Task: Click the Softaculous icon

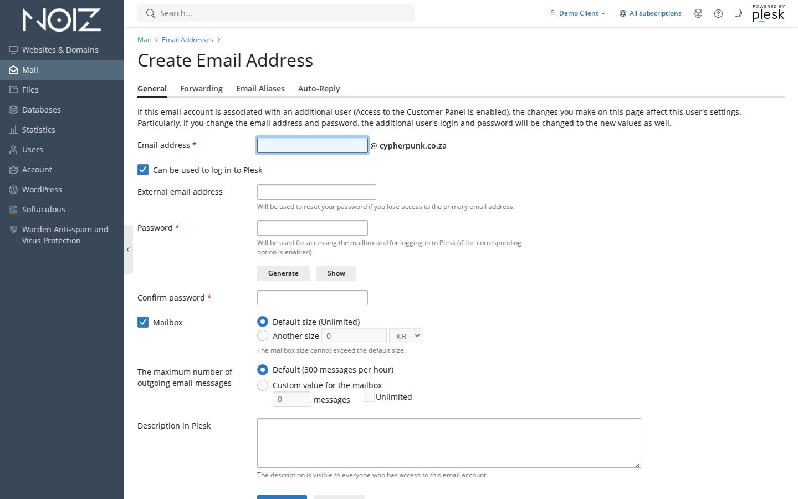Action: point(13,210)
